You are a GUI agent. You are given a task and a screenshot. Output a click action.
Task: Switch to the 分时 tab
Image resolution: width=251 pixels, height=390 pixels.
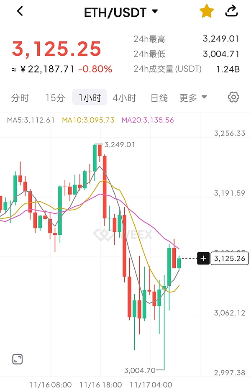coord(20,98)
